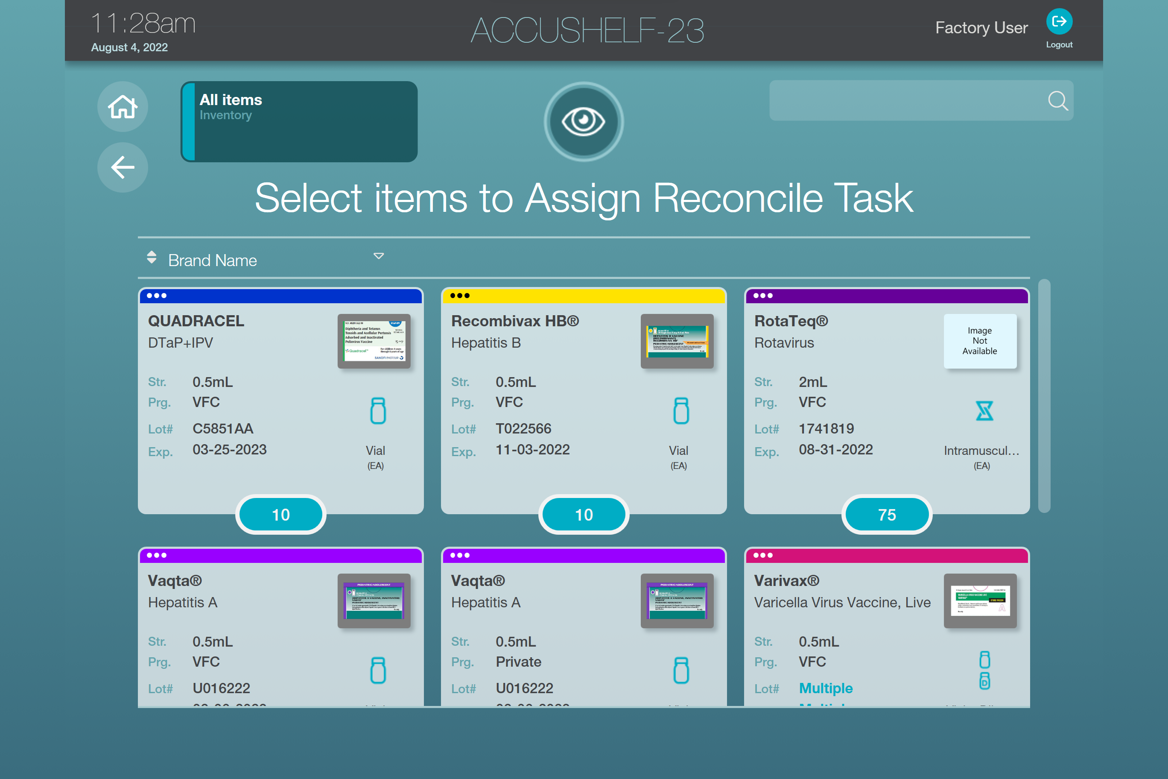Click the search magnifier icon

[1057, 101]
